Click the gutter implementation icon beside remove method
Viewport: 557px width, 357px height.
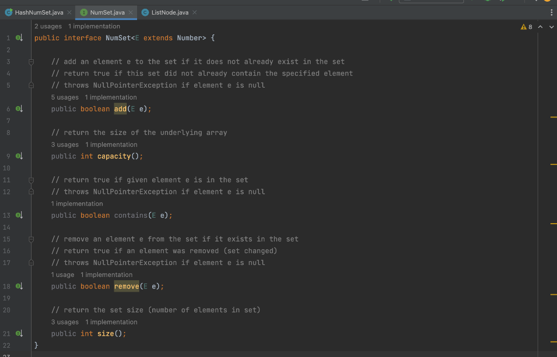[19, 286]
